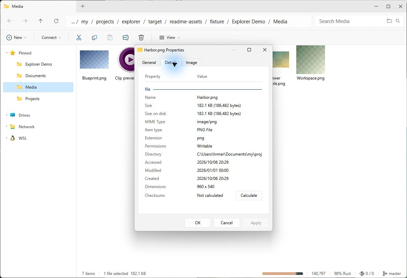Viewport: 407px width, 278px height.
Task: Click the 'readme-assets' breadcrumb segment
Action: [x=186, y=21]
